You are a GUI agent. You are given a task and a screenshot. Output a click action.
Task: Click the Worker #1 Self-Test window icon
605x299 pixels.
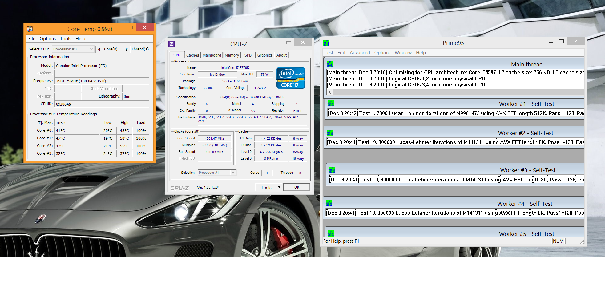331,103
